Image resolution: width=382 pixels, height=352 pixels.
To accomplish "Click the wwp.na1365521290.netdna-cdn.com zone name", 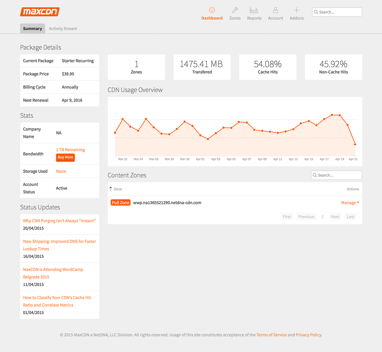I will (x=167, y=203).
